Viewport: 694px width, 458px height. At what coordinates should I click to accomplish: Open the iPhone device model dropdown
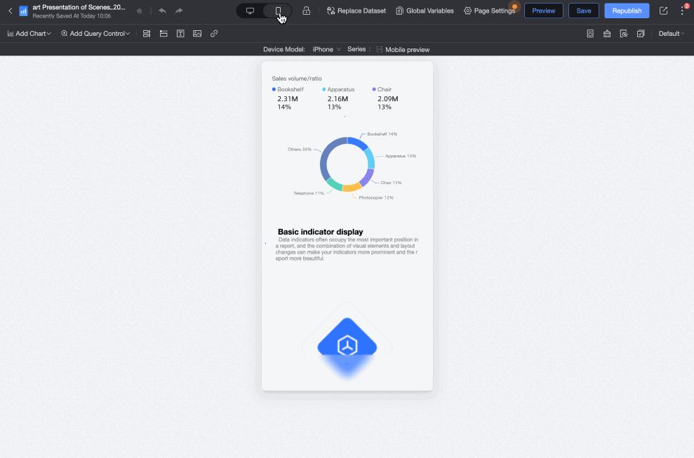pyautogui.click(x=326, y=50)
